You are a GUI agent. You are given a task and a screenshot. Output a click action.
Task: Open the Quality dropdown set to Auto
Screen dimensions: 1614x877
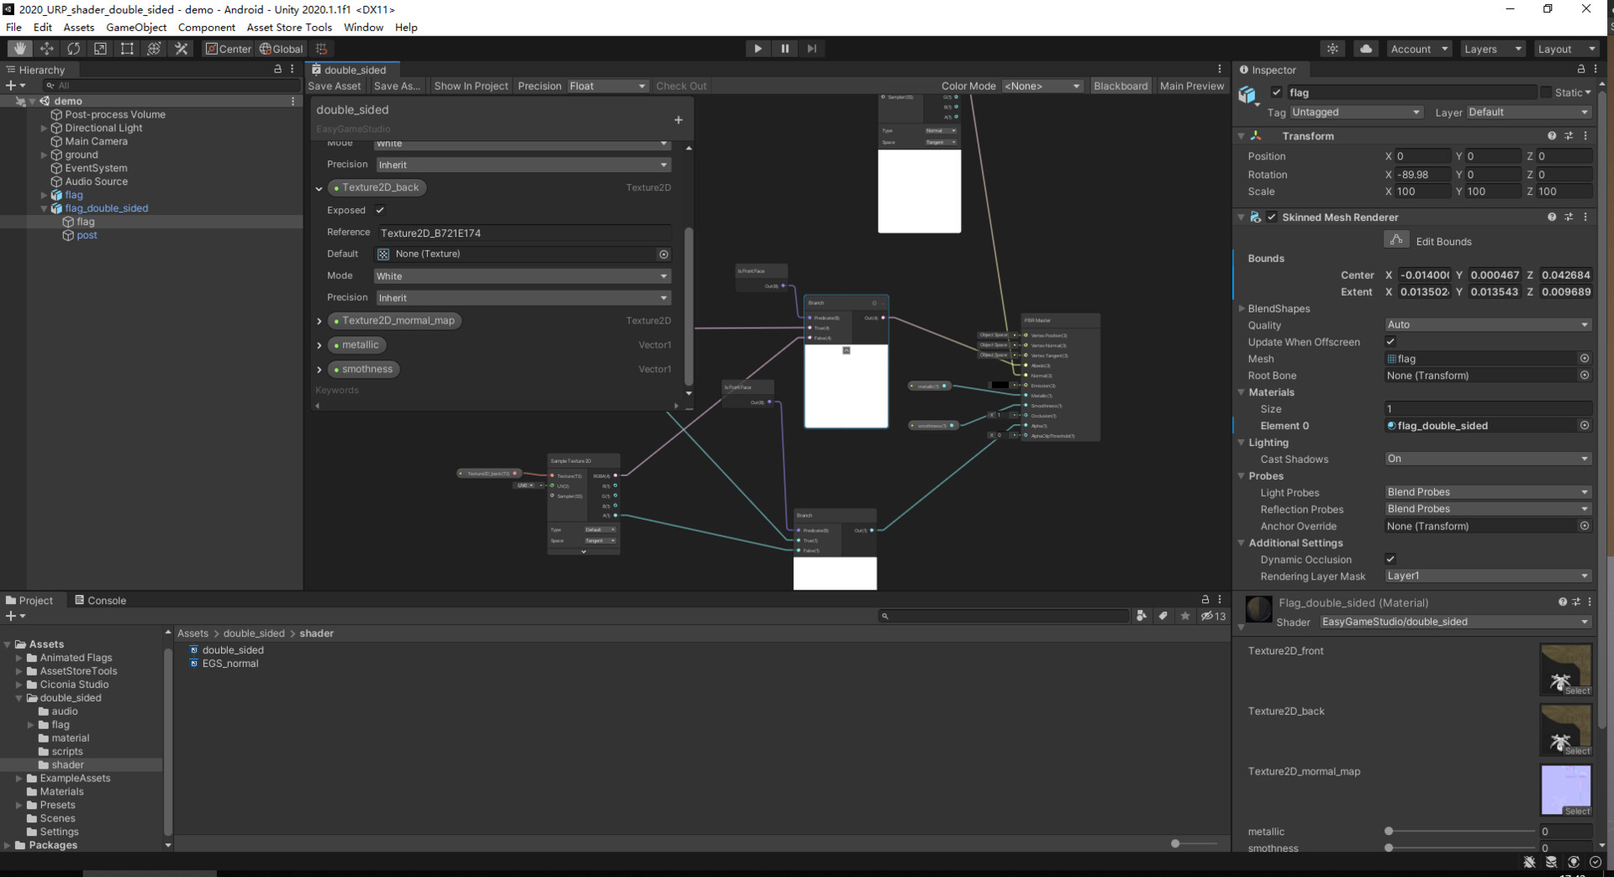click(x=1487, y=325)
